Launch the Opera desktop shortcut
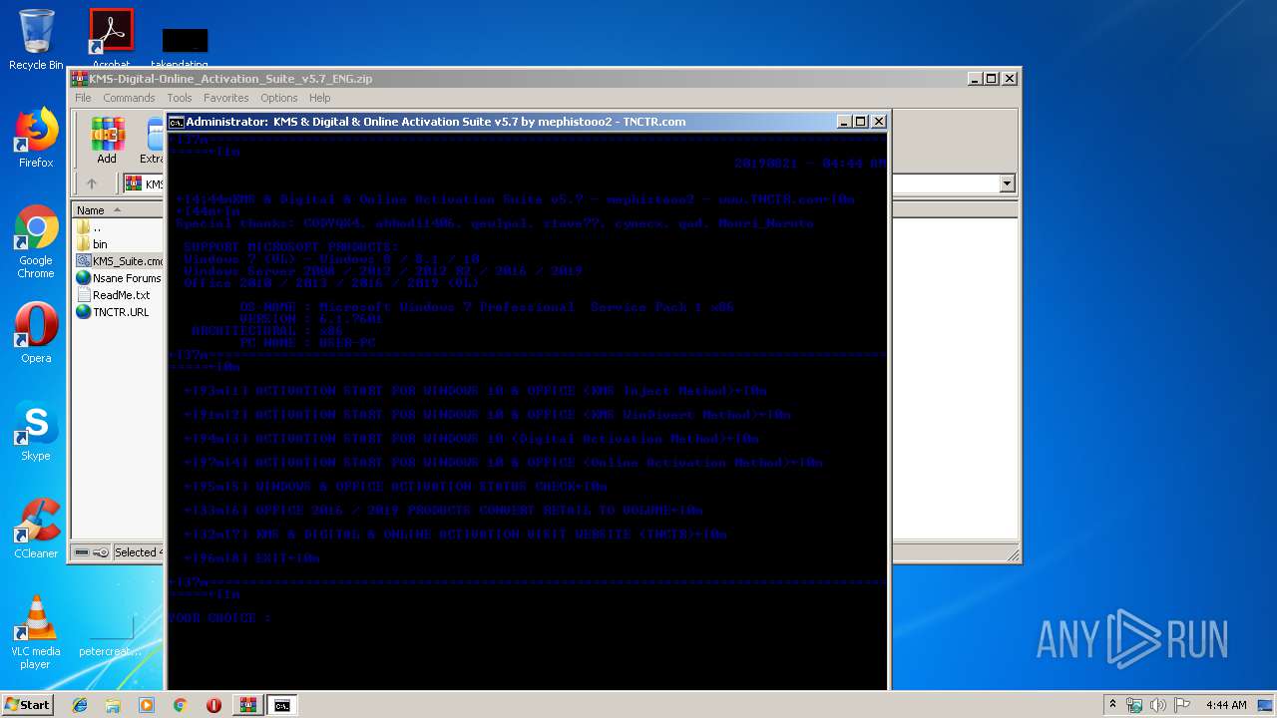The width and height of the screenshot is (1277, 718). 36,333
